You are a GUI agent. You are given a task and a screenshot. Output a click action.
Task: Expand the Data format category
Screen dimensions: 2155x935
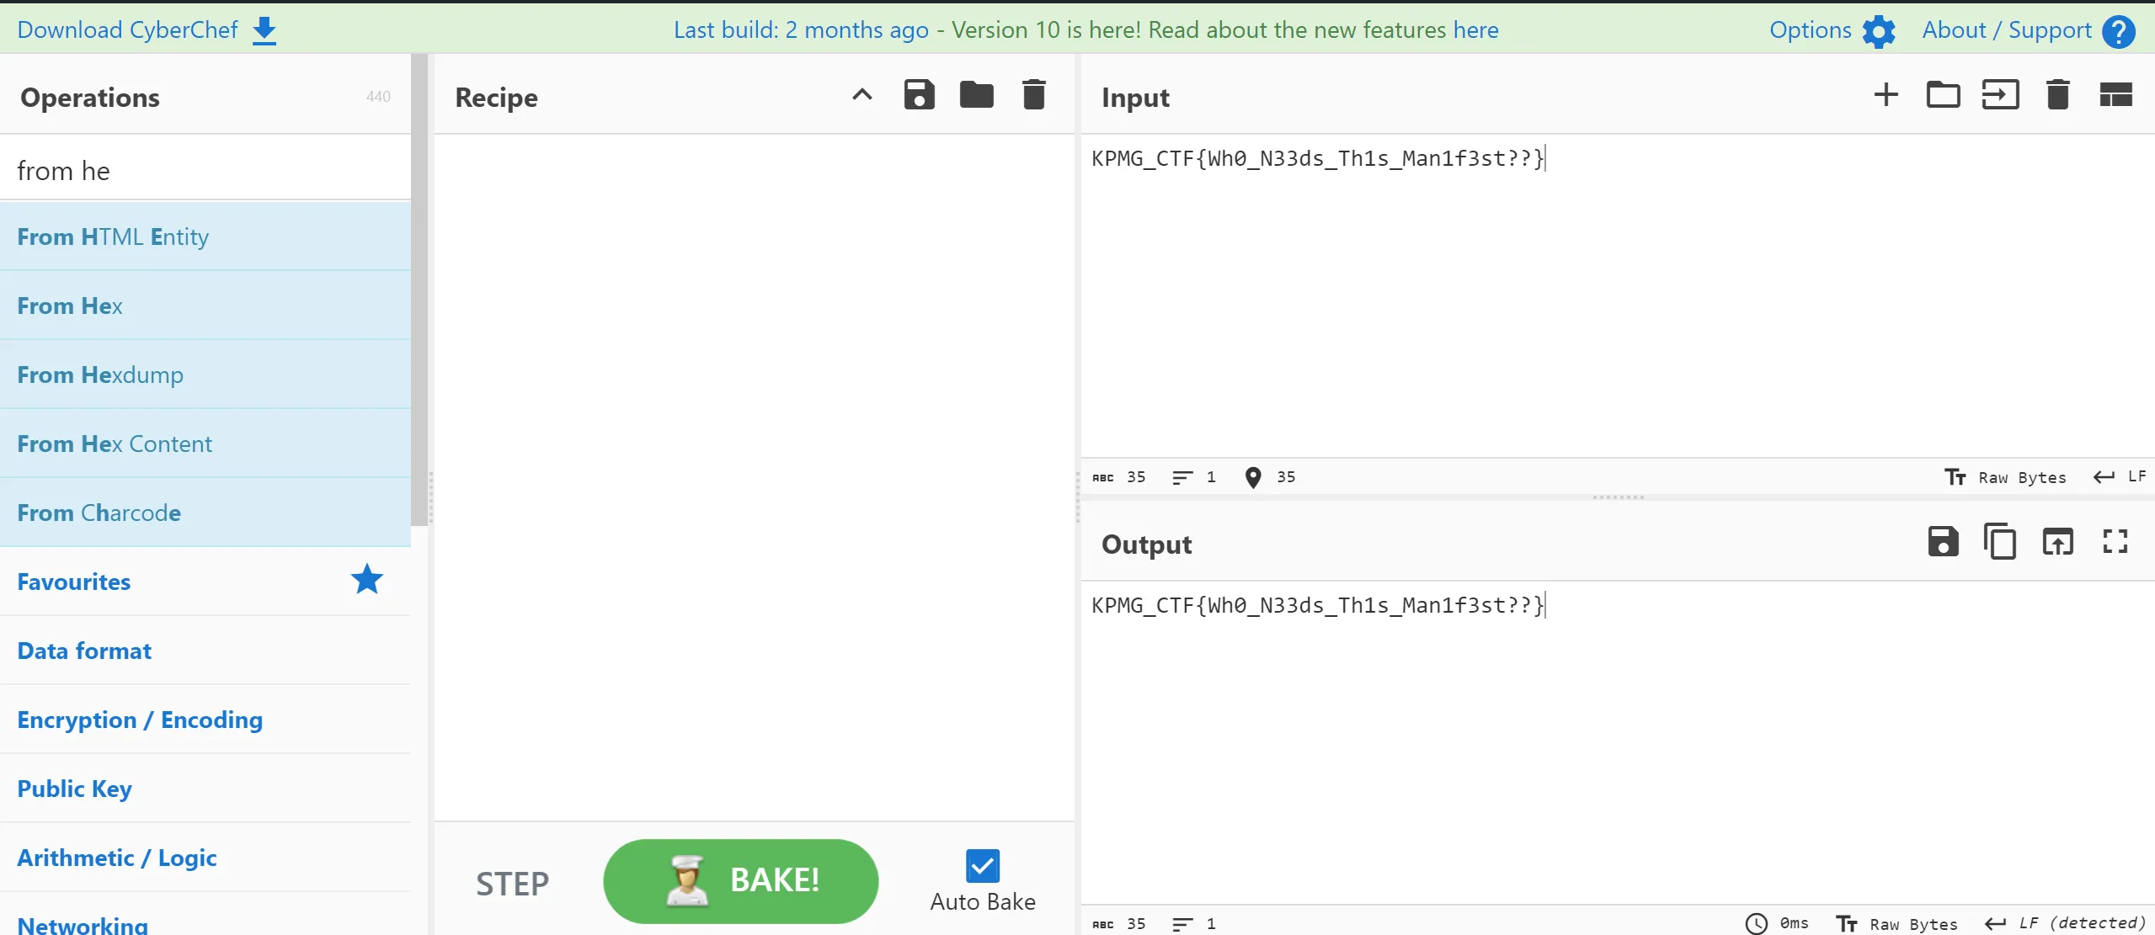(84, 651)
